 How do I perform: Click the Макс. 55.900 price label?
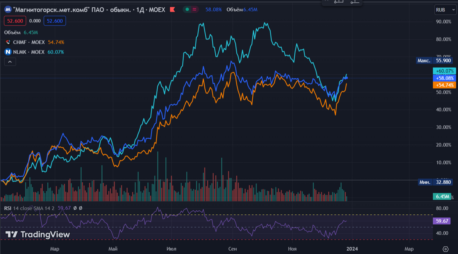coord(435,60)
